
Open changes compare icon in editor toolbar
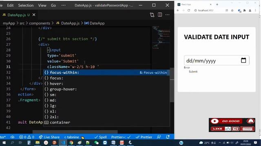(x=152, y=15)
